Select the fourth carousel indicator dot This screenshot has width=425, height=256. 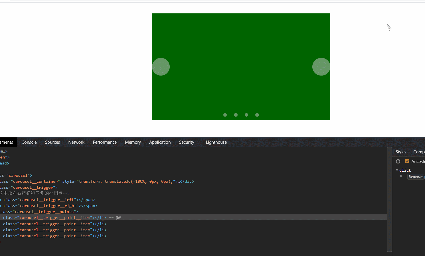[x=257, y=115]
